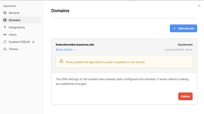Click the paint bucket icon for Theme
This screenshot has height=114, width=204.
tap(5, 49)
